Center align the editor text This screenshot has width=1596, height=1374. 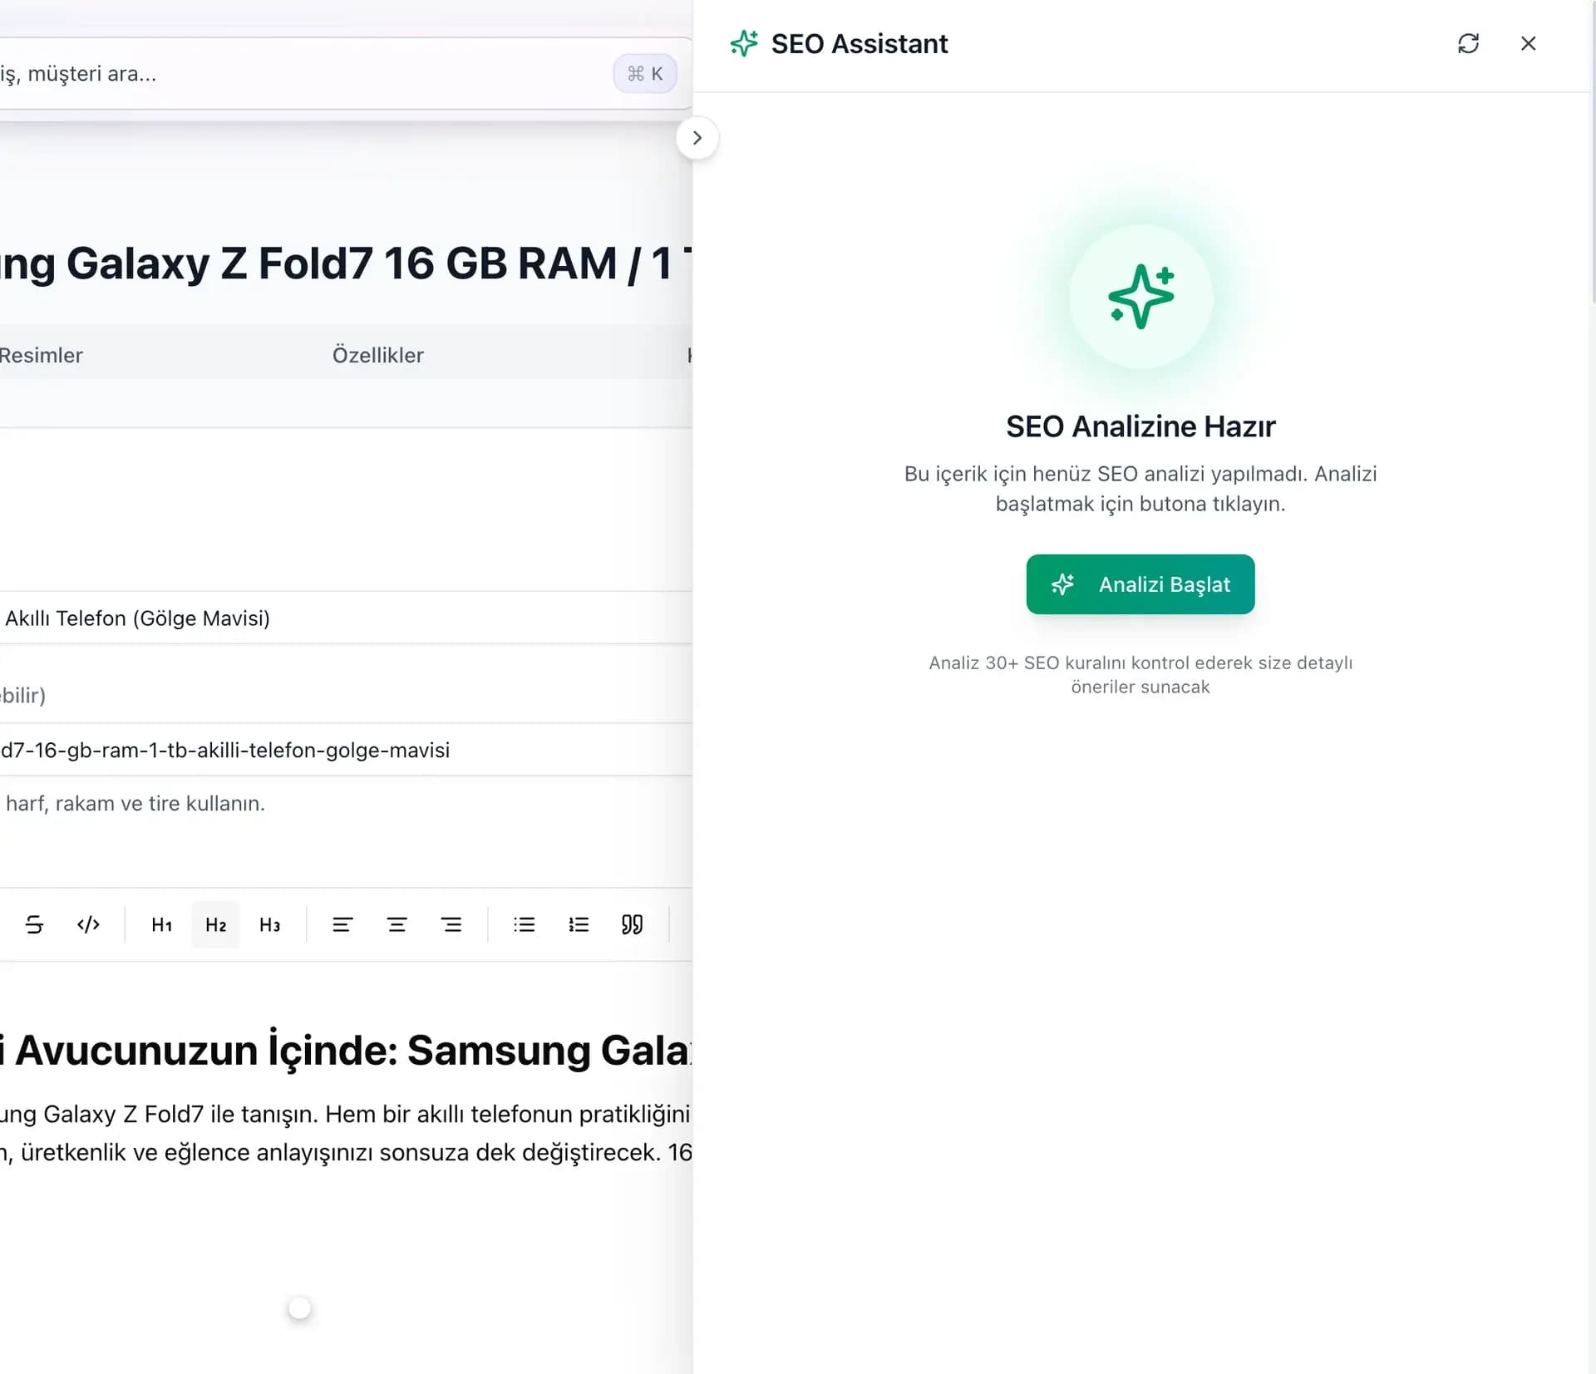tap(397, 924)
